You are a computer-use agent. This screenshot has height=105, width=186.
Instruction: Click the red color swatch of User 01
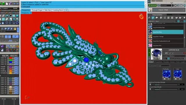pyautogui.click(x=10, y=58)
